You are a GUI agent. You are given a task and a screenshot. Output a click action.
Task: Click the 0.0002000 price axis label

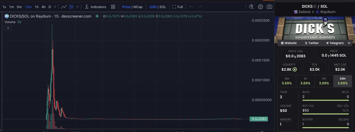click(x=261, y=40)
